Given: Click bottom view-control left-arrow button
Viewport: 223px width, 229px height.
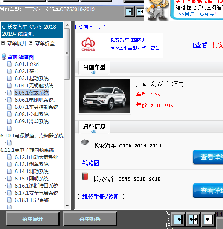Looking at the screenshot, I should point(208,219).
